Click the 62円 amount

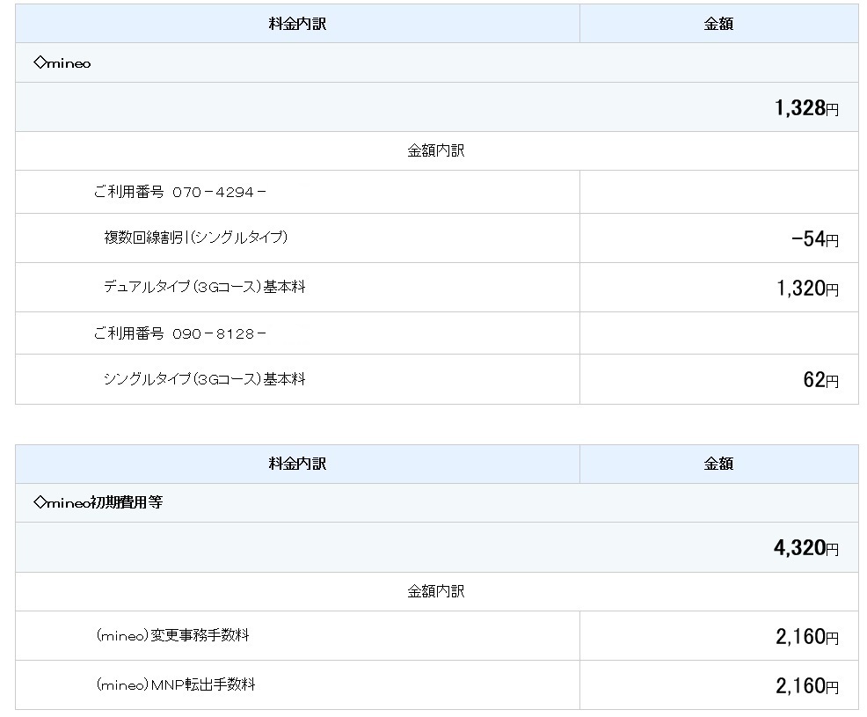(x=820, y=381)
